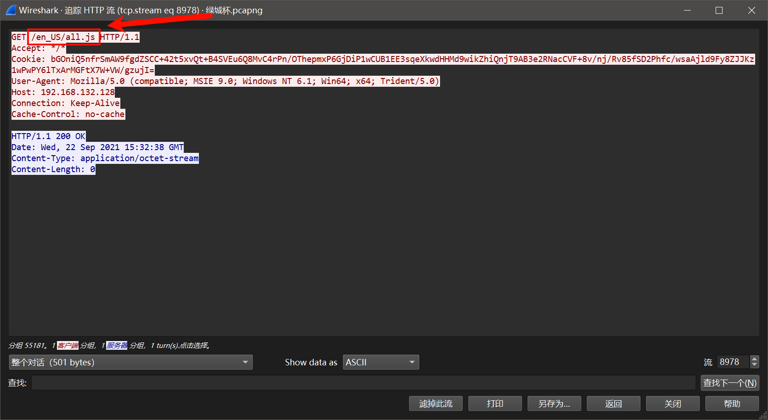
Task: Expand the Show data as ASCII combo box
Action: click(x=380, y=362)
